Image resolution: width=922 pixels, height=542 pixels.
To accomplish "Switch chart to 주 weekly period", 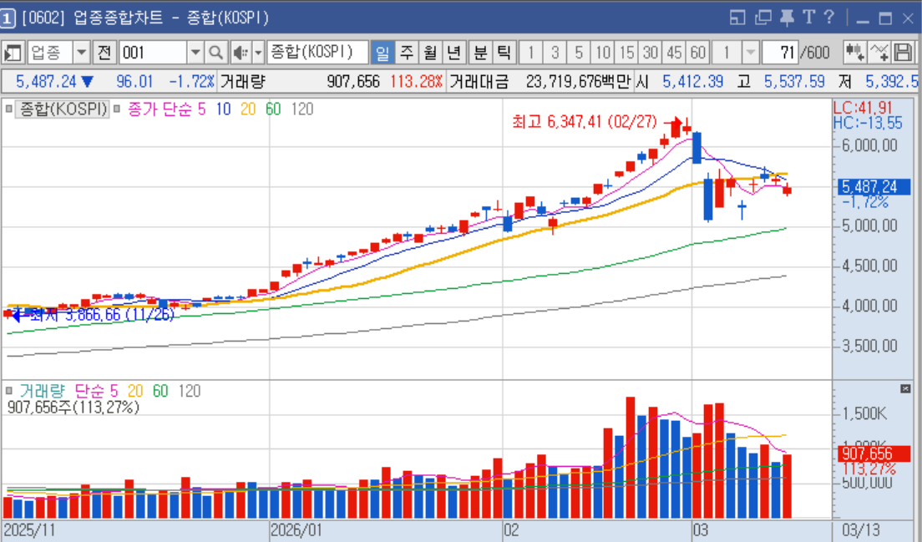I will point(407,53).
